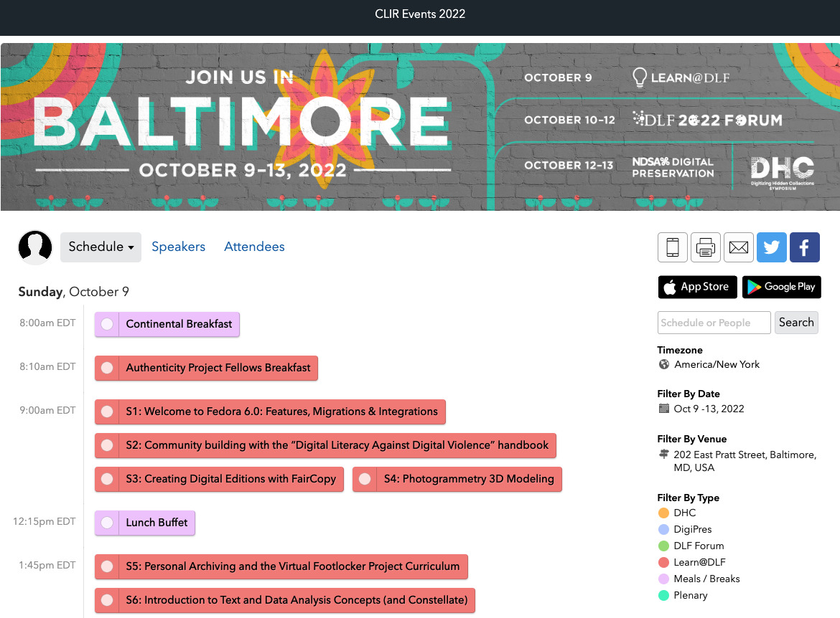Screen dimensions: 840x618
Task: Open the Schedule dropdown menu
Action: pos(101,247)
